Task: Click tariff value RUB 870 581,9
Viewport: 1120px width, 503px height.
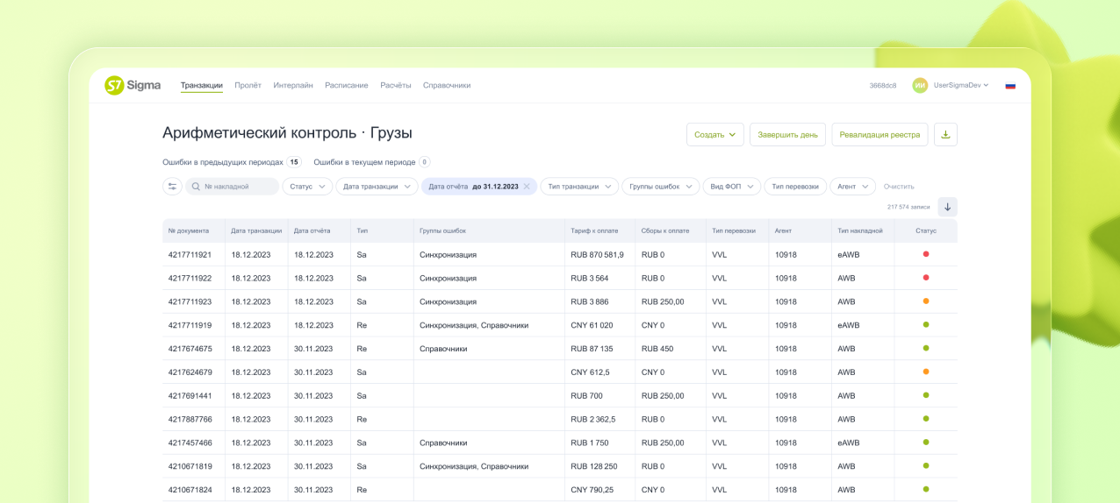Action: [597, 254]
